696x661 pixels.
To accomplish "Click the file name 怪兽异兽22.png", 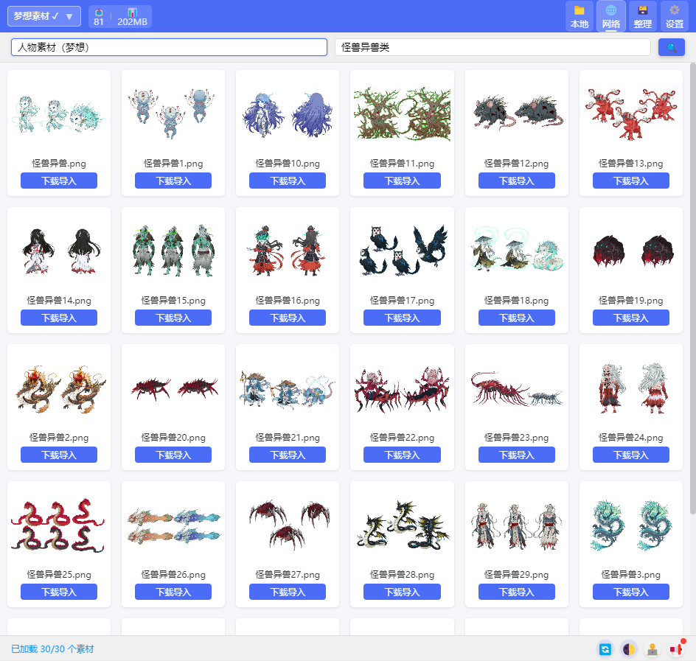I will coord(402,438).
